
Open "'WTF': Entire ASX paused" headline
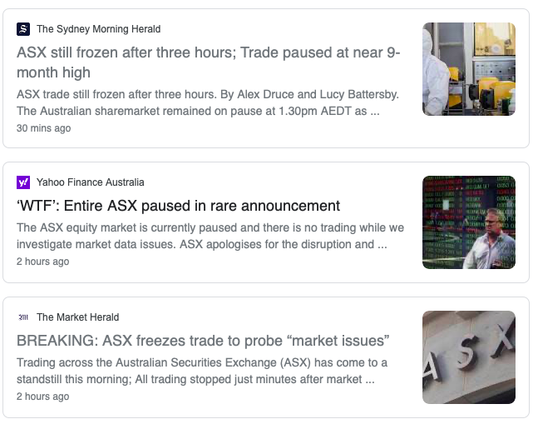pos(178,206)
